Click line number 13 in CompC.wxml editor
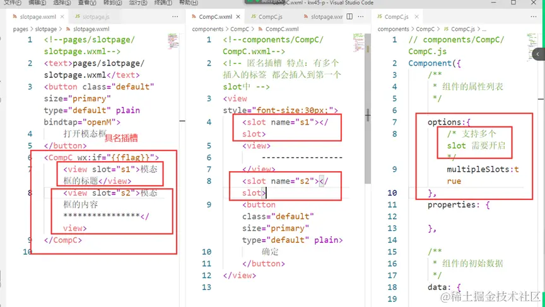545x307 pixels. coord(206,287)
